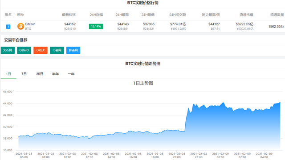The height and width of the screenshot is (160, 285).
Task: Click the 24H最高 column header
Action: [x=122, y=15]
